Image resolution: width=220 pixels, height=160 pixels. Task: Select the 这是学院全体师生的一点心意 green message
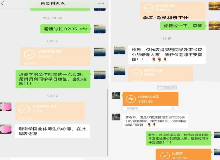pyautogui.click(x=53, y=79)
